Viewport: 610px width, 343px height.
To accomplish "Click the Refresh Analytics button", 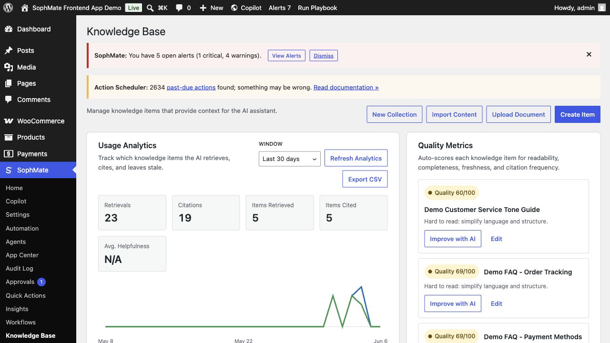I will 356,158.
